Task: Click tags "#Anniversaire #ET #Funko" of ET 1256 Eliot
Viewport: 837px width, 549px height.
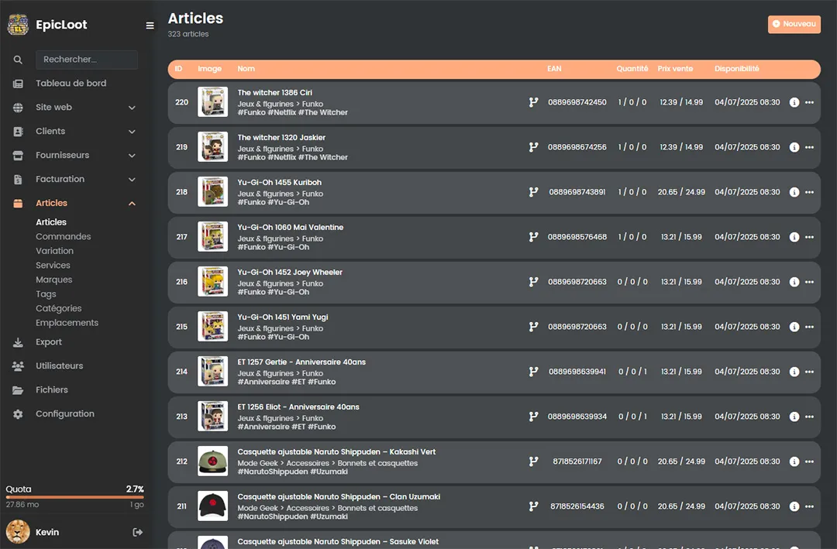Action: point(287,427)
